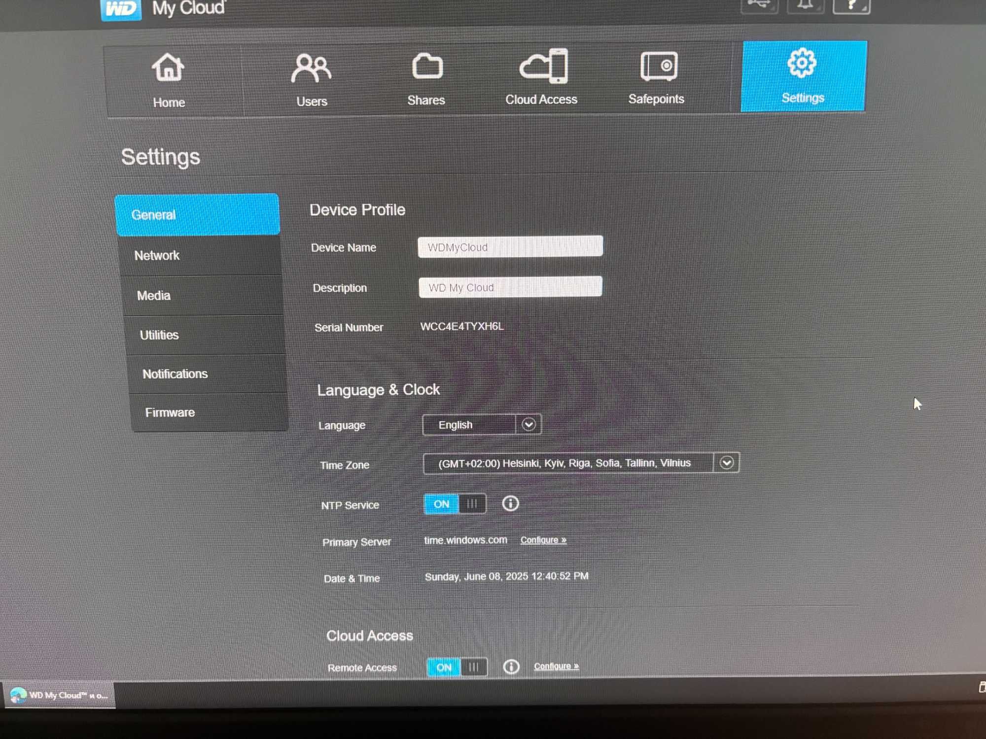Screen dimensions: 986x739
Task: Open the USB devices icon in header
Action: point(760,6)
